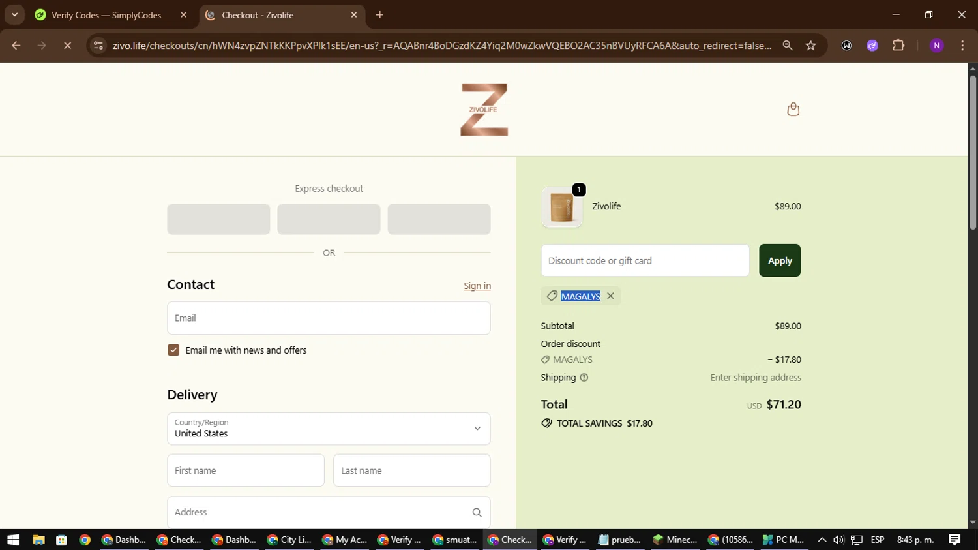Image resolution: width=978 pixels, height=550 pixels.
Task: Click the Zivolife Z logo
Action: (484, 110)
